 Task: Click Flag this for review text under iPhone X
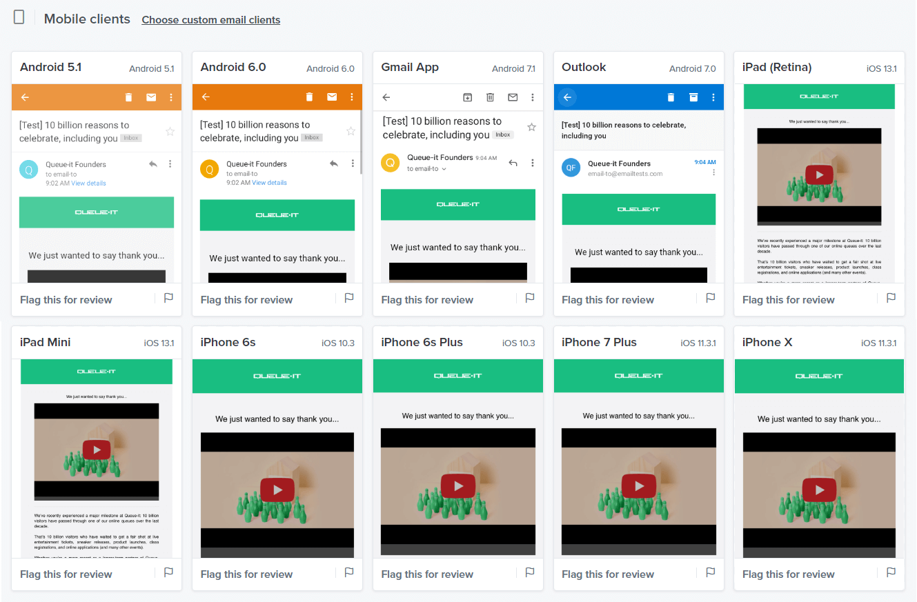789,574
